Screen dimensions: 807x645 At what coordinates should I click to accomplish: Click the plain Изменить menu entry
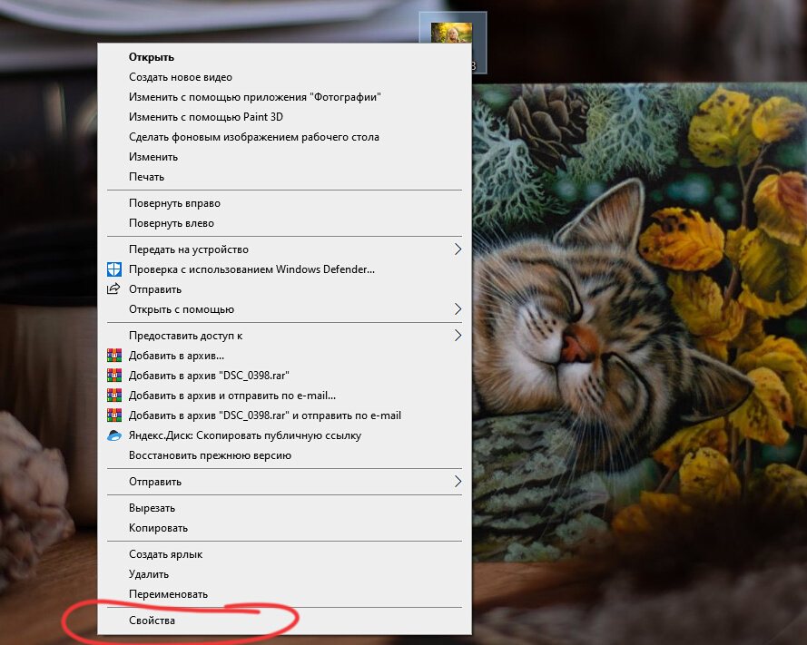coord(284,157)
